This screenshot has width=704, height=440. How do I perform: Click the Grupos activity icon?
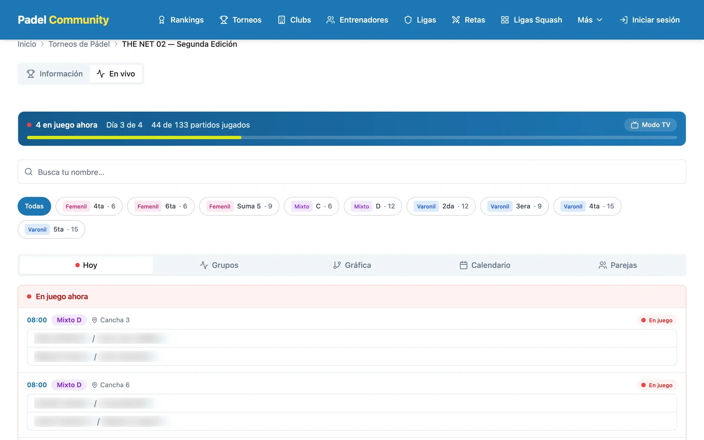[x=204, y=265]
